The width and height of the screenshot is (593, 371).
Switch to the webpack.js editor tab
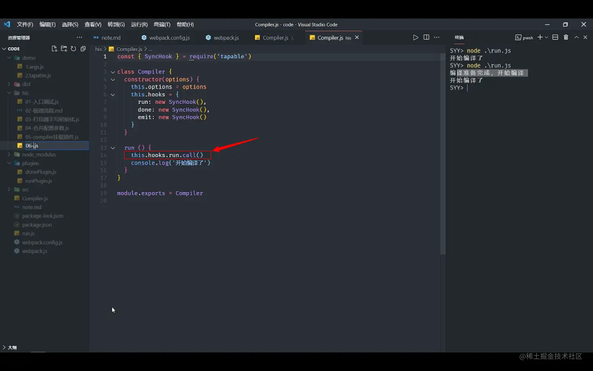pos(226,38)
